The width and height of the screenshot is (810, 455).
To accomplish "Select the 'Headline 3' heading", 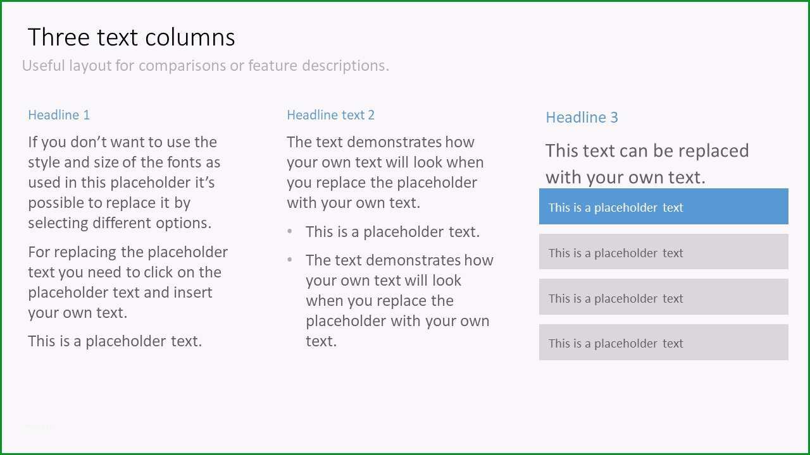I will (x=582, y=118).
